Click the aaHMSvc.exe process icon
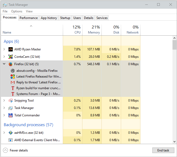Screen dimensions: 177x157 [11, 133]
